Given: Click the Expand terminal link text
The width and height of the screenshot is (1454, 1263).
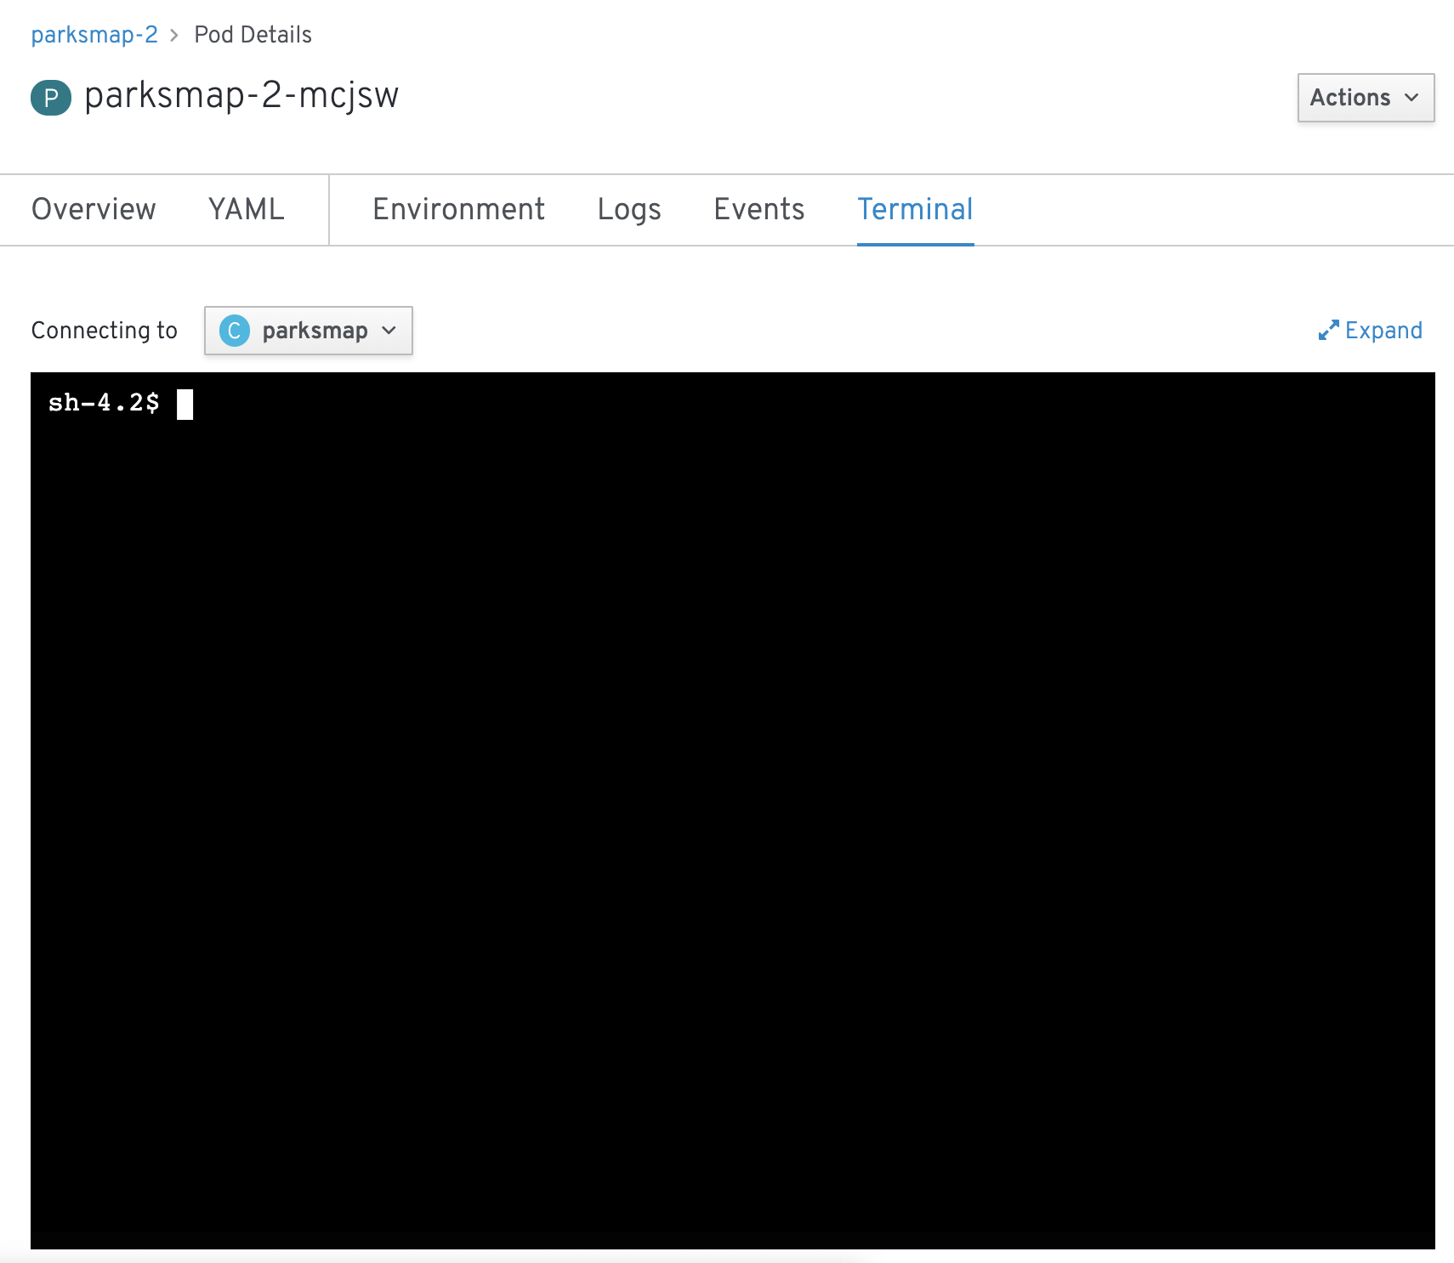Looking at the screenshot, I should (1383, 331).
